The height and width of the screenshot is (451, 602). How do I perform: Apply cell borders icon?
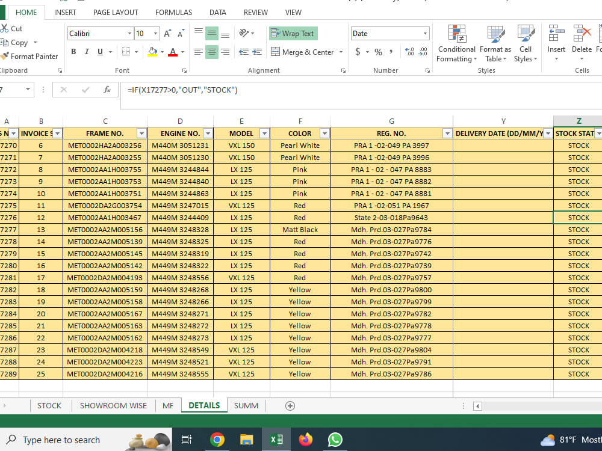(126, 52)
